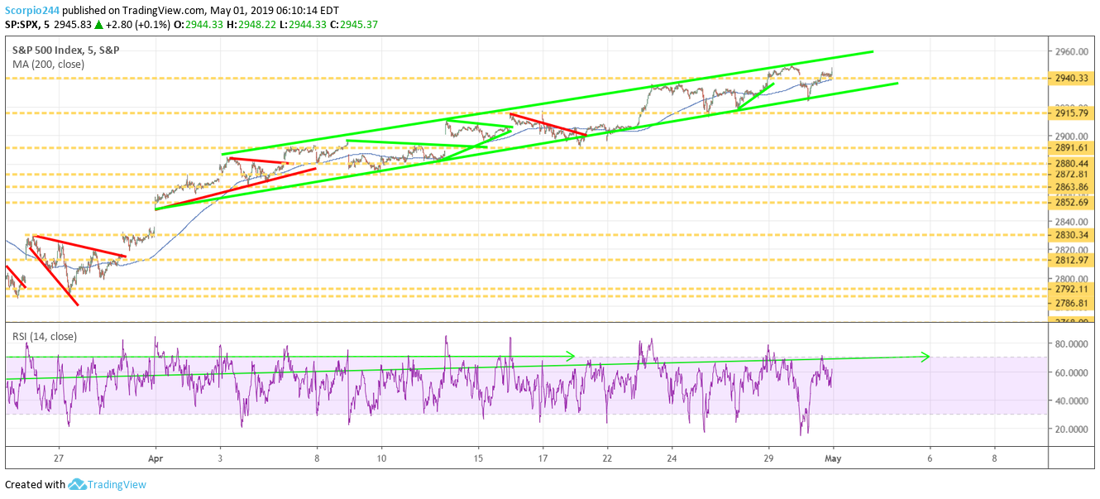Select the highlighted 2891.61 price level label
This screenshot has width=1100, height=499.
(1071, 148)
